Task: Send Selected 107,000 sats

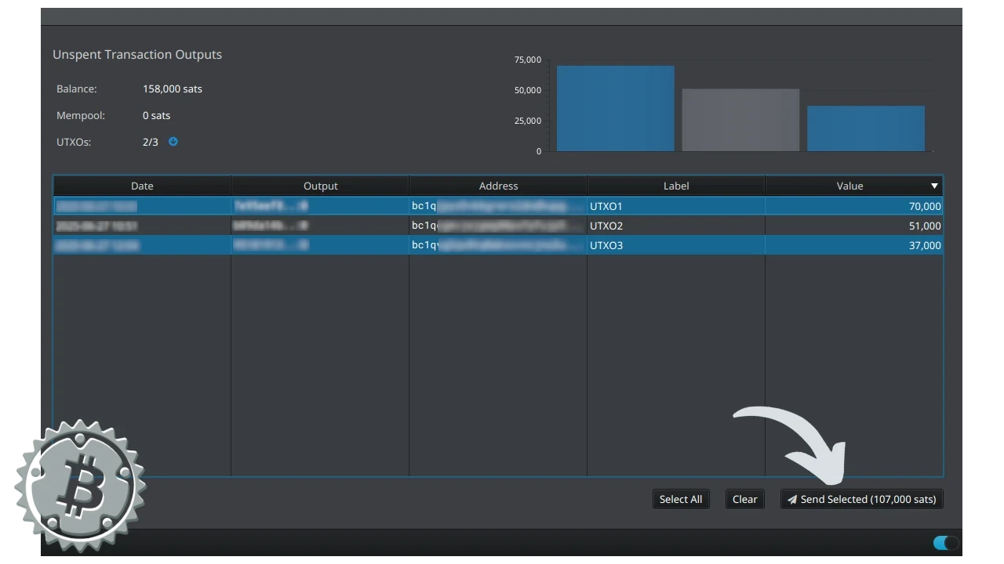Action: [862, 499]
